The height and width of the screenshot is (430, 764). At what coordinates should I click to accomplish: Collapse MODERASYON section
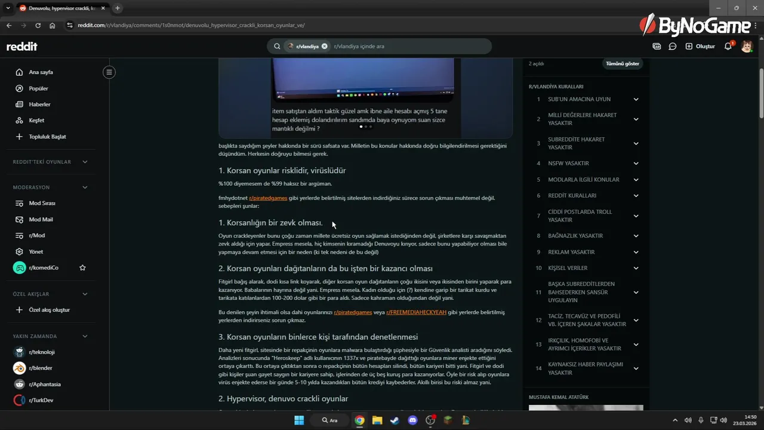85,188
